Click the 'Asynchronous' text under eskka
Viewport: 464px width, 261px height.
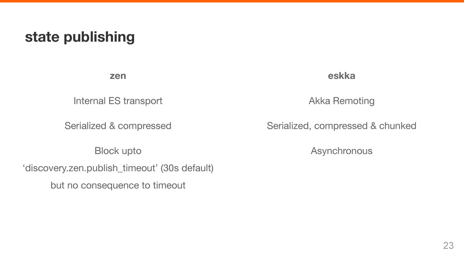[342, 151]
